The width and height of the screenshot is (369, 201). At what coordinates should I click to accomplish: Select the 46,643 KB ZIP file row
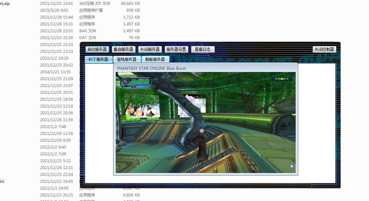pos(70,4)
